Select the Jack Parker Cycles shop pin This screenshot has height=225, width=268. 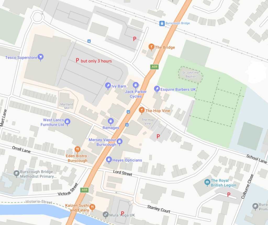pyautogui.click(x=136, y=86)
